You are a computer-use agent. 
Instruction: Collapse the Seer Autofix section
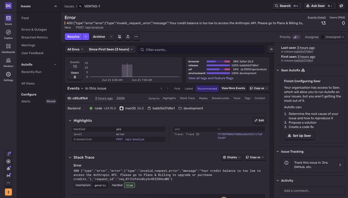click(278, 70)
